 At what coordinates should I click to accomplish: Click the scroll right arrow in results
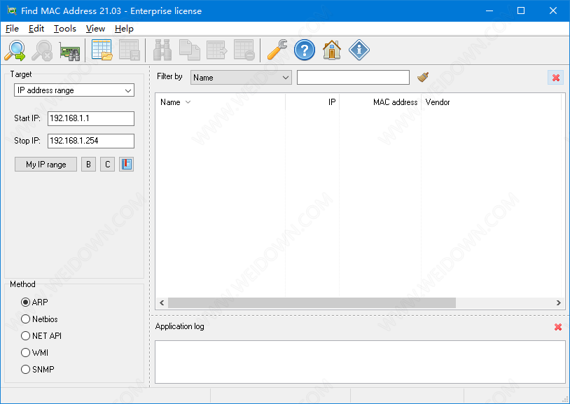558,302
